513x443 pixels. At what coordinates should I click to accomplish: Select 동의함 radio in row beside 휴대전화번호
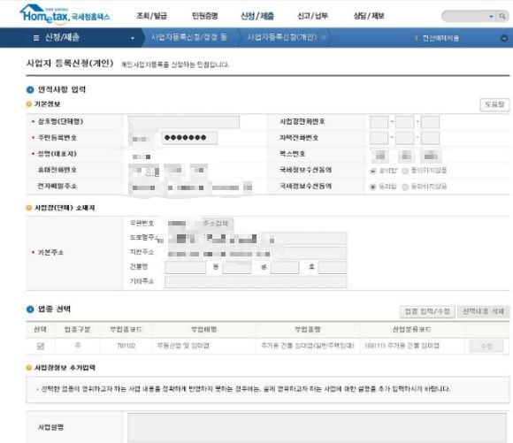tap(372, 171)
